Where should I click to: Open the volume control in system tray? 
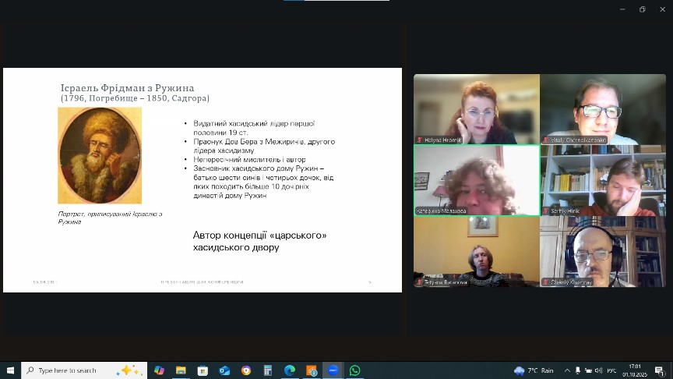click(x=599, y=370)
